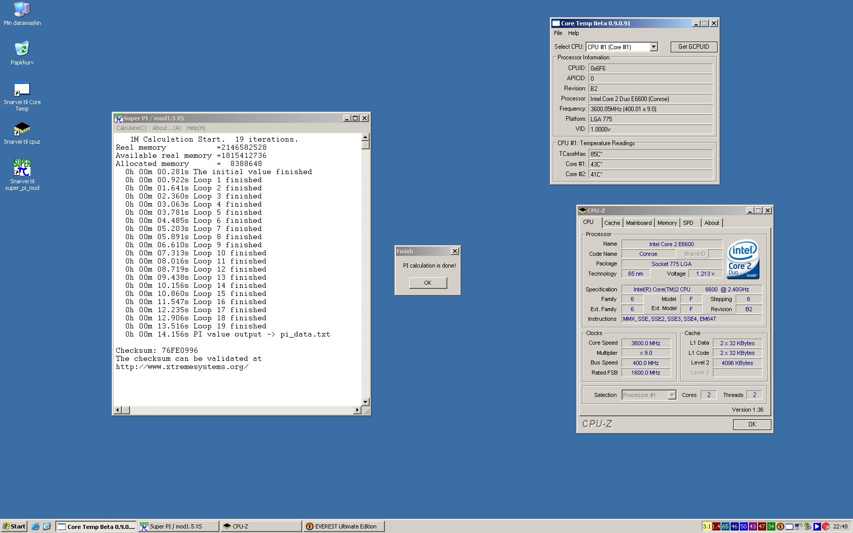
Task: Open the Calculate(C) menu in Super PI
Action: pos(131,128)
